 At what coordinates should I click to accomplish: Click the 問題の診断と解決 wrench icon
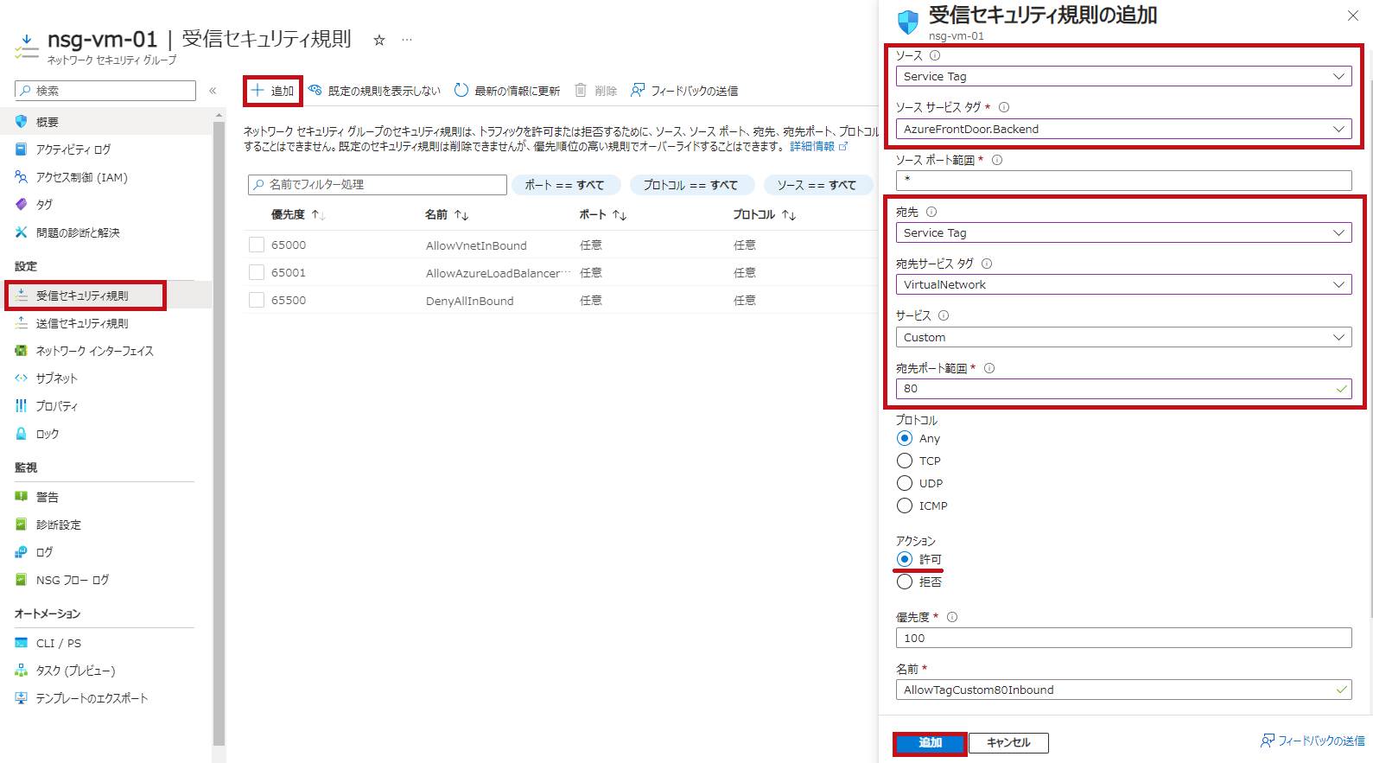click(x=22, y=232)
